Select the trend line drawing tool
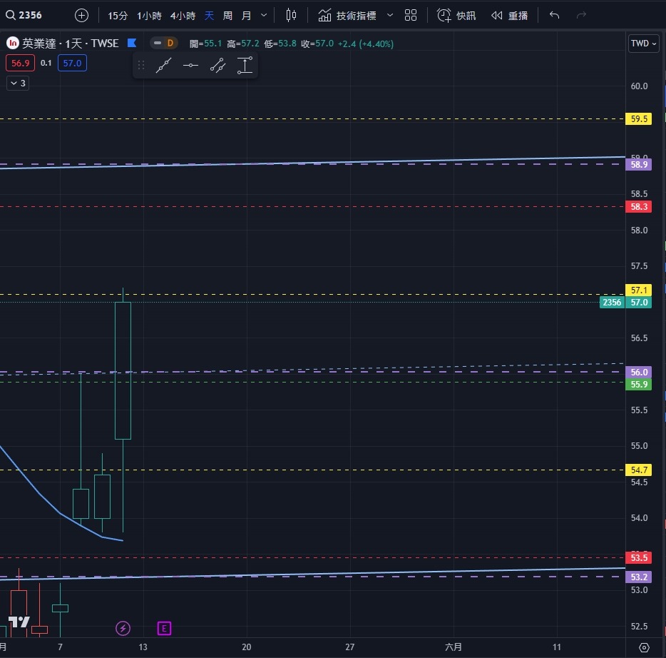 (163, 66)
